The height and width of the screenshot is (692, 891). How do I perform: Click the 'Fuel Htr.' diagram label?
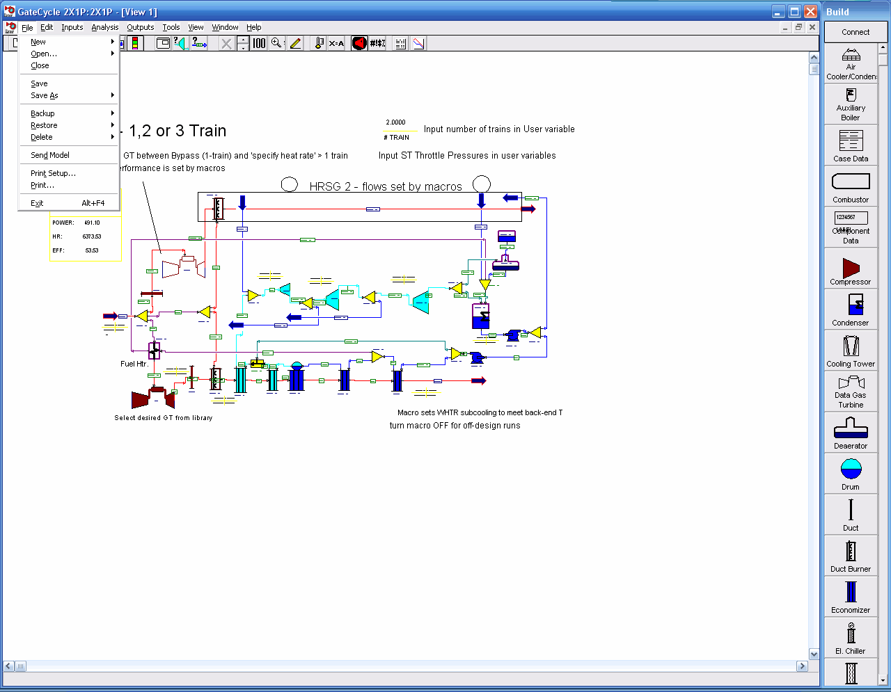(x=134, y=364)
